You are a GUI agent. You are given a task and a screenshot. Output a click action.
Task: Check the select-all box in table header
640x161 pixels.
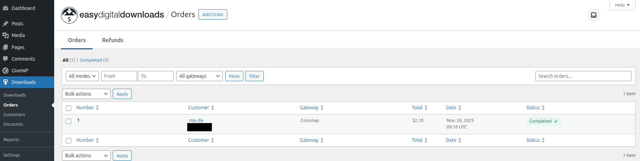(69, 108)
